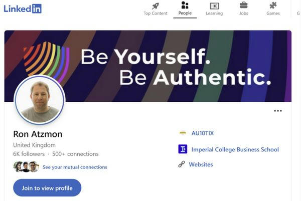Open the AU10TIX company link
The image size is (301, 201).
coord(203,133)
